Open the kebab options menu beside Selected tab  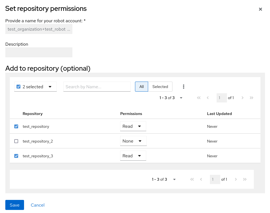click(x=184, y=87)
